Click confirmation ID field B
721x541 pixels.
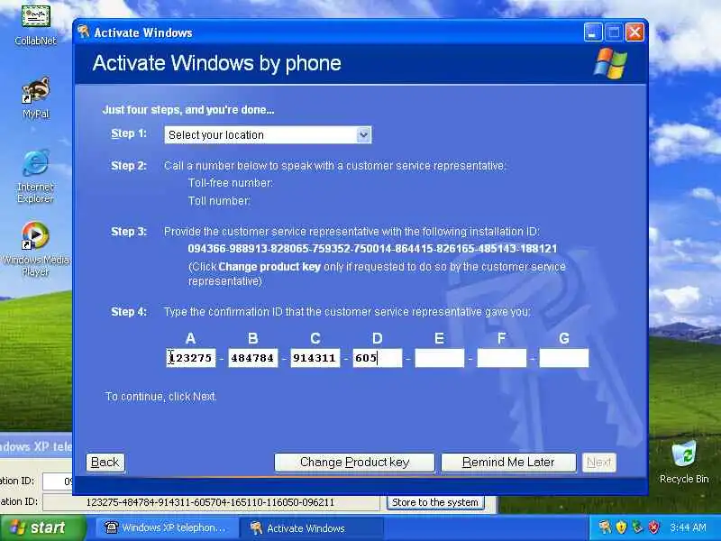pyautogui.click(x=253, y=358)
